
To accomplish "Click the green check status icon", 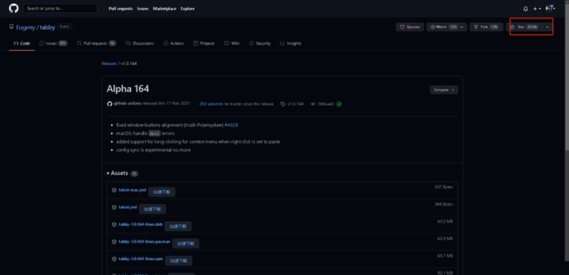I will coord(339,104).
